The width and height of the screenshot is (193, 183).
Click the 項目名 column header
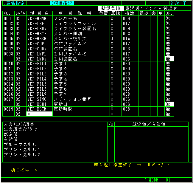click(40, 13)
